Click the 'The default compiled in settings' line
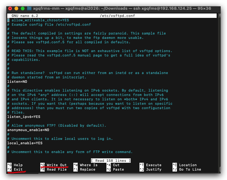The width and height of the screenshot is (227, 180). click(87, 33)
